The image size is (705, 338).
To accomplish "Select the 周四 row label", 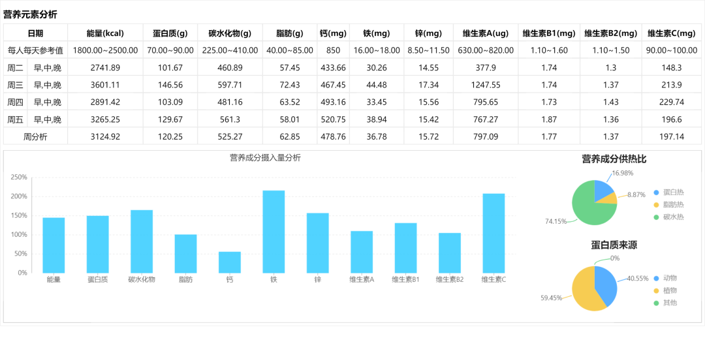I will 15,102.
